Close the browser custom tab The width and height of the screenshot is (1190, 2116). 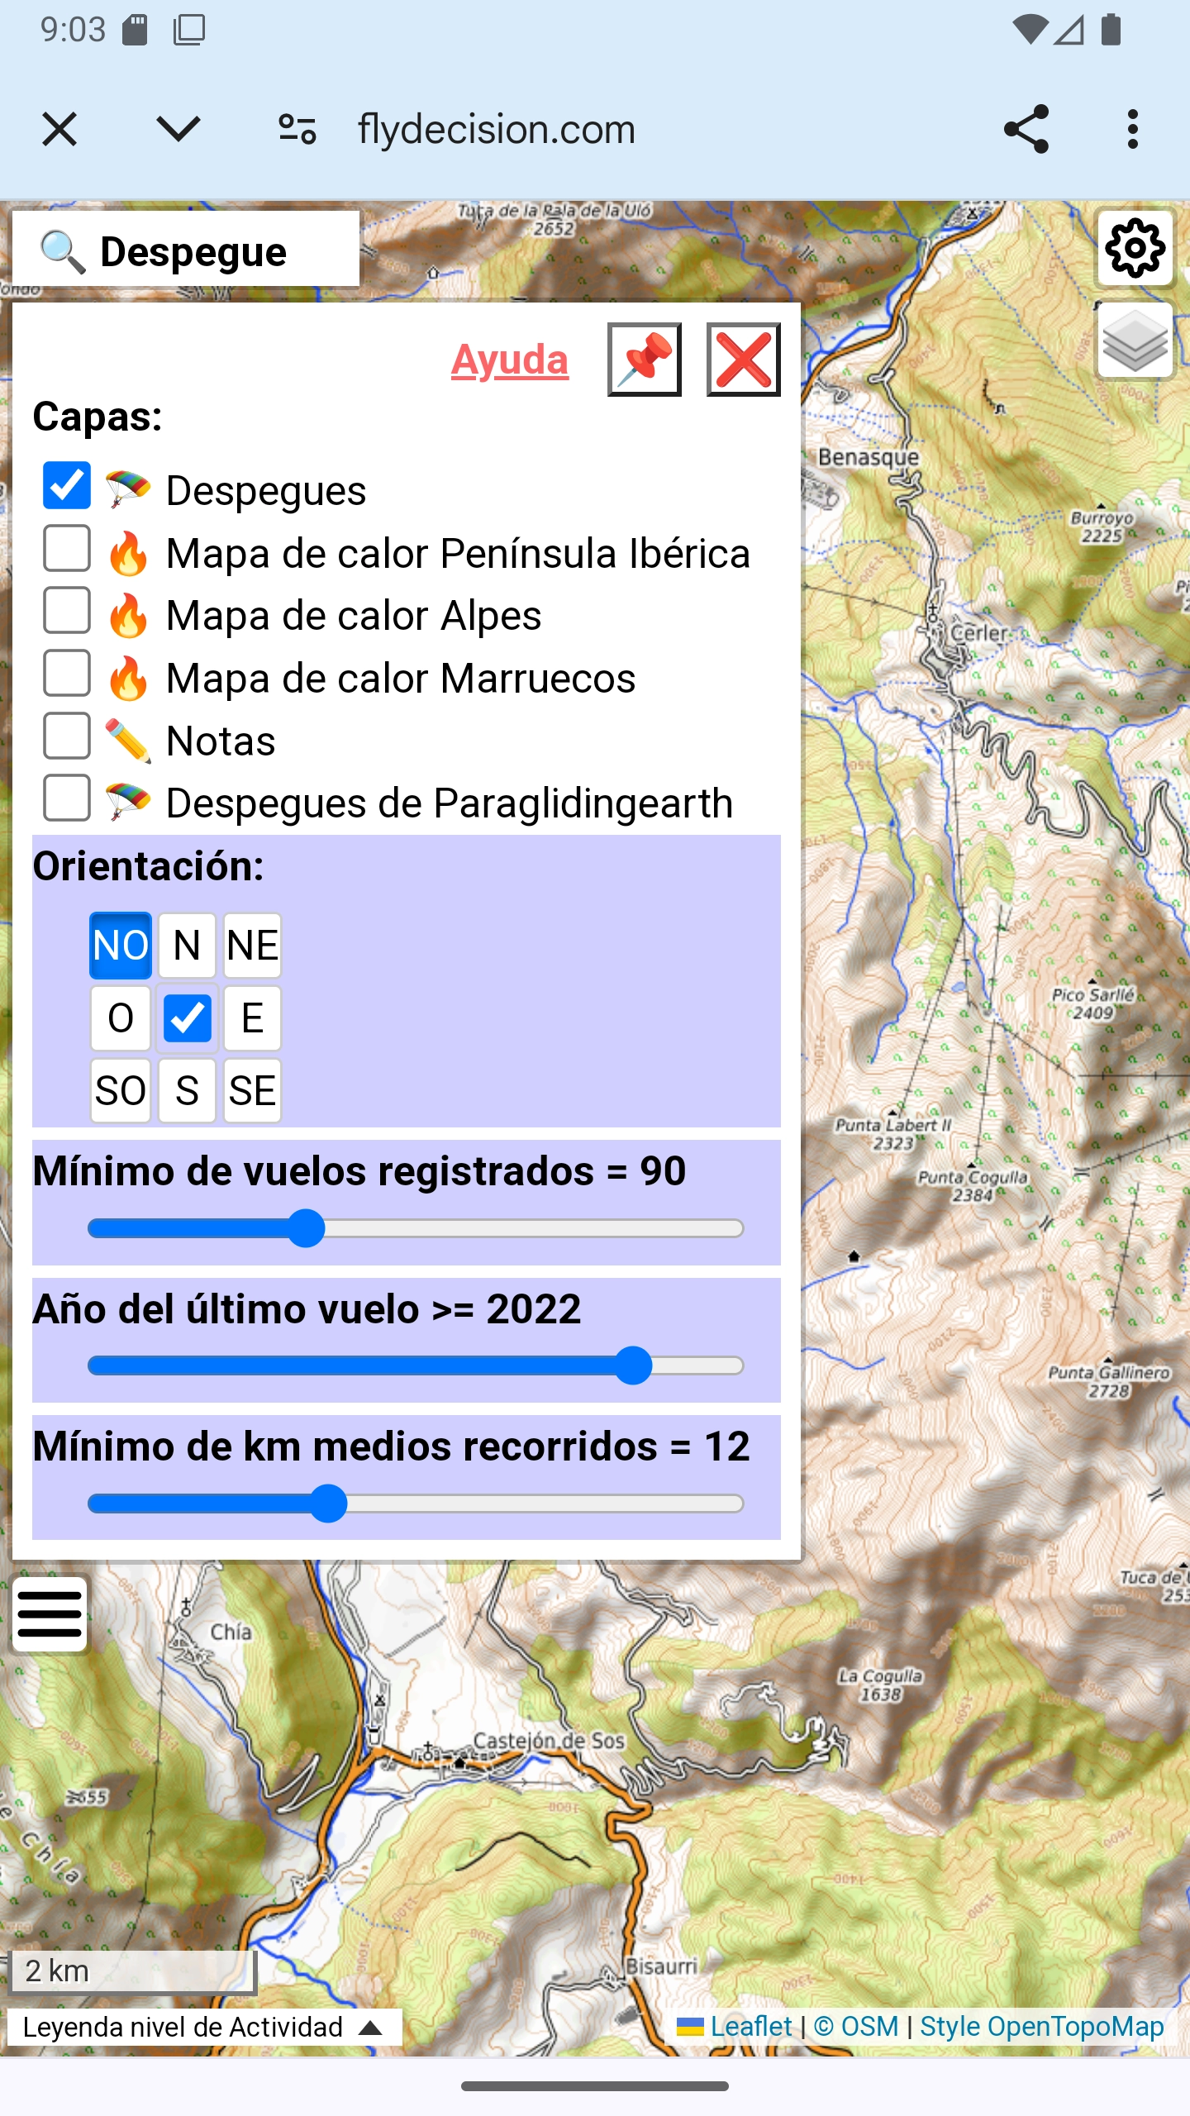click(x=59, y=129)
